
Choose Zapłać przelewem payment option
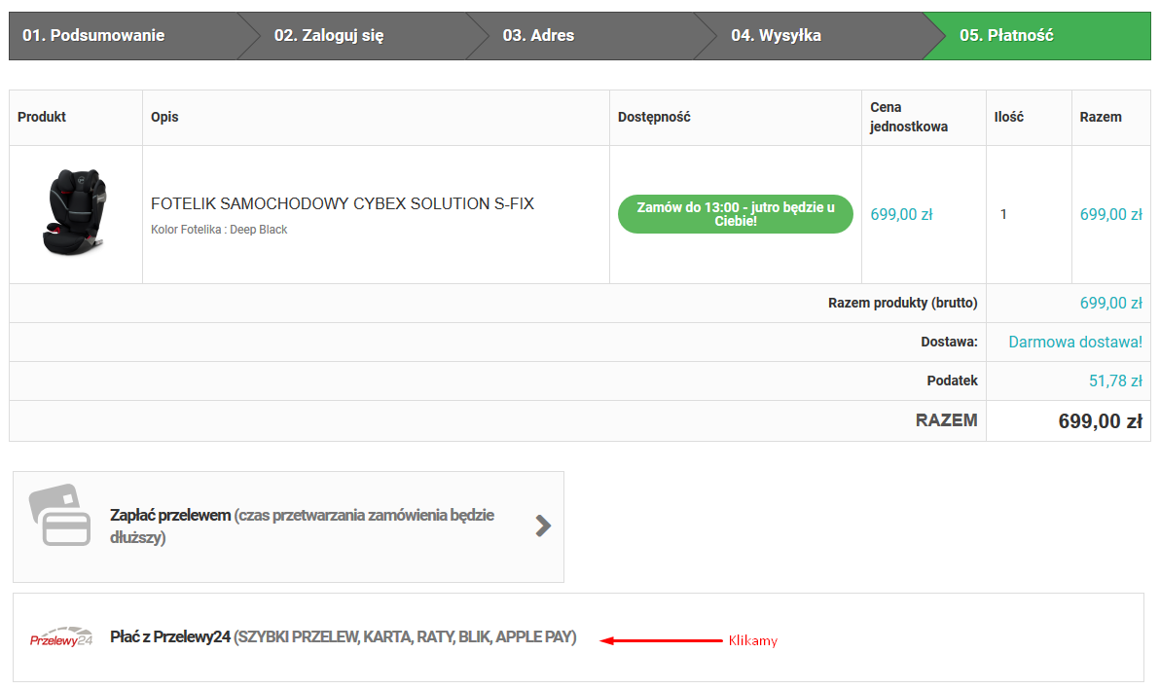tap(288, 526)
